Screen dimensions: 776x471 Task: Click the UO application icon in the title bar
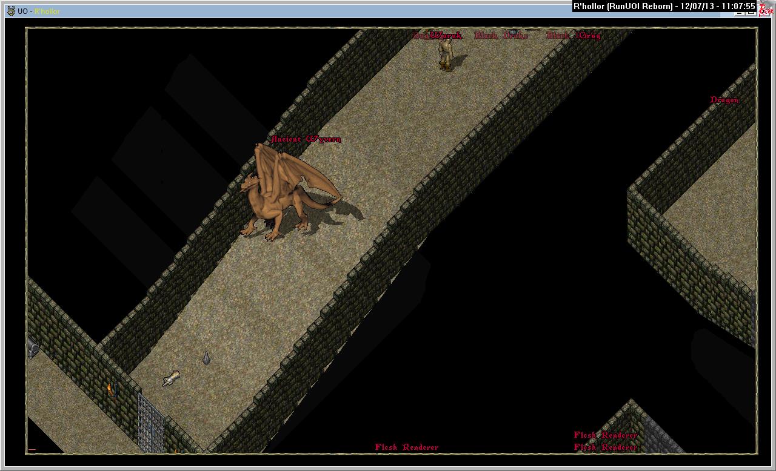10,11
